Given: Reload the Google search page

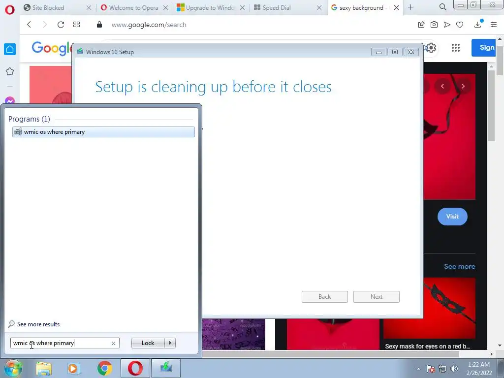Looking at the screenshot, I should [61, 25].
